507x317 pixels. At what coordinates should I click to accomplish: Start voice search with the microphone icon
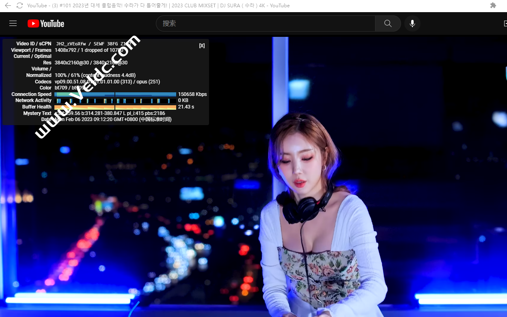[x=412, y=23]
